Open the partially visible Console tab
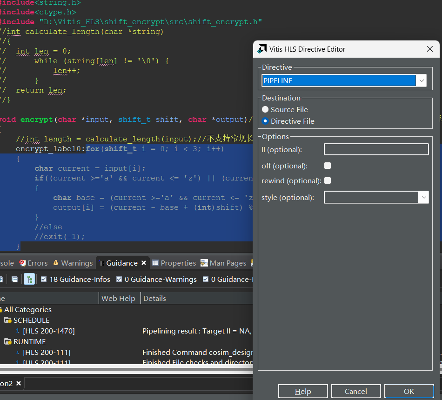Image resolution: width=442 pixels, height=400 pixels. pyautogui.click(x=7, y=263)
